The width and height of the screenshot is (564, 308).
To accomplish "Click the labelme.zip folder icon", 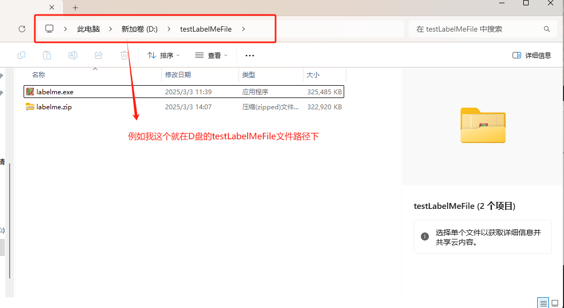I will [30, 107].
